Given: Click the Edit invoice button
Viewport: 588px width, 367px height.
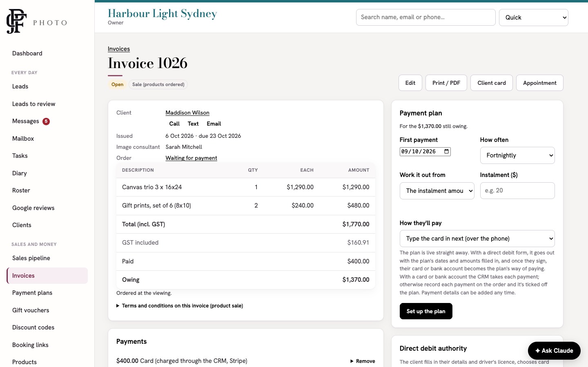Looking at the screenshot, I should [x=410, y=83].
